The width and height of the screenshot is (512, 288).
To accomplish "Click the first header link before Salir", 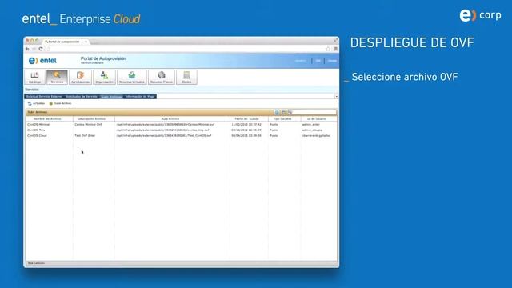I will coord(301,61).
